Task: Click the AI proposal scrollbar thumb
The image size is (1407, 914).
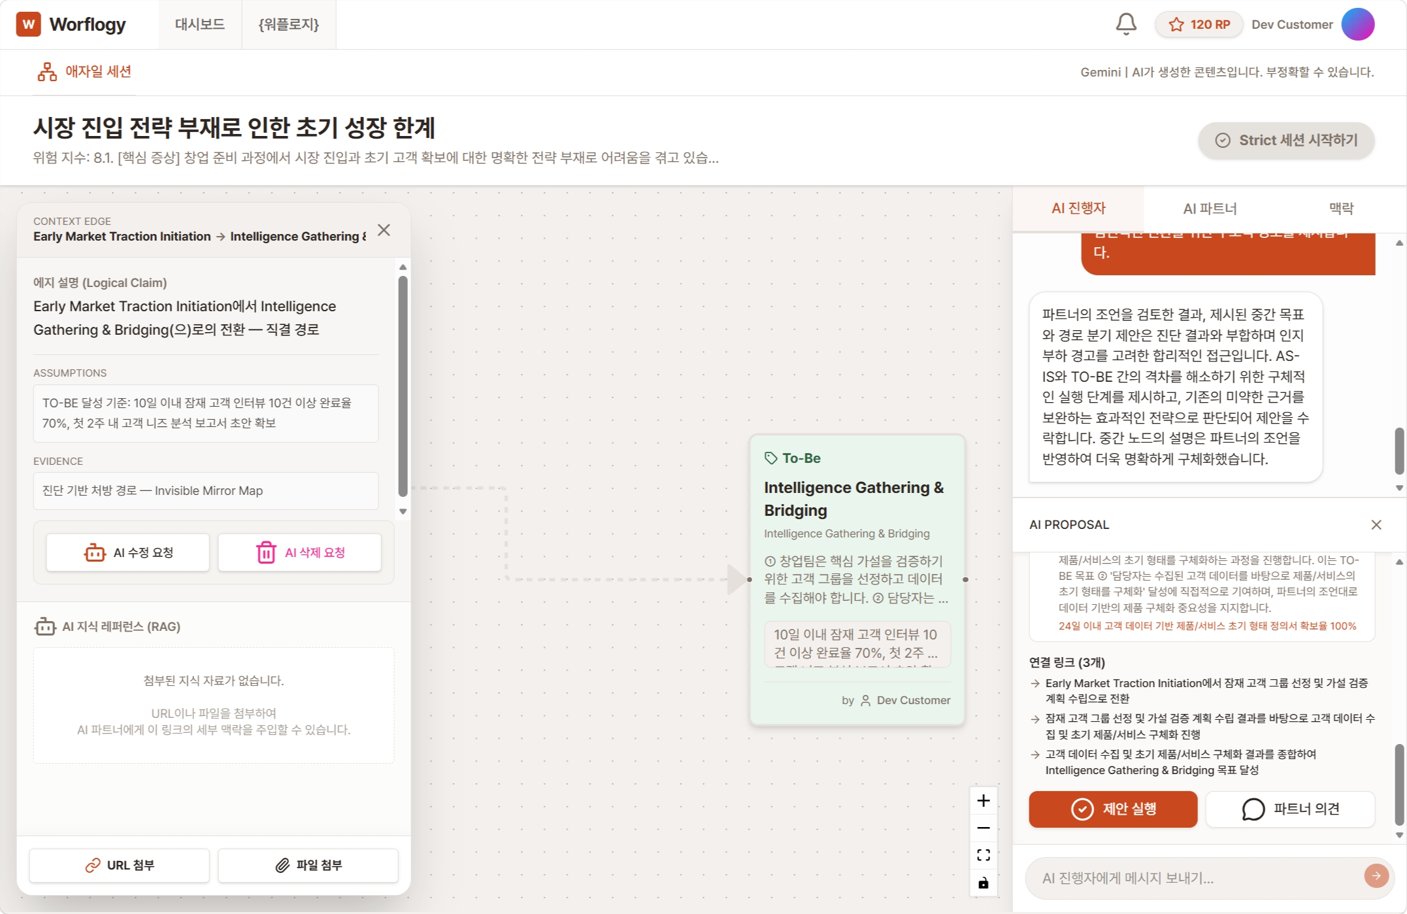Action: (x=1399, y=785)
